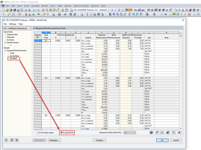The height and width of the screenshot is (150, 201).
Task: Open Materials in navigator tree
Action: [x=11, y=37]
